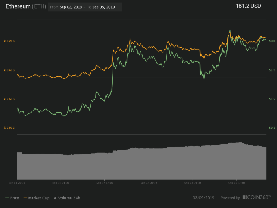Viewport: 277px width, 208px height.
Task: Click the green Price line color swatch
Action: 7,198
